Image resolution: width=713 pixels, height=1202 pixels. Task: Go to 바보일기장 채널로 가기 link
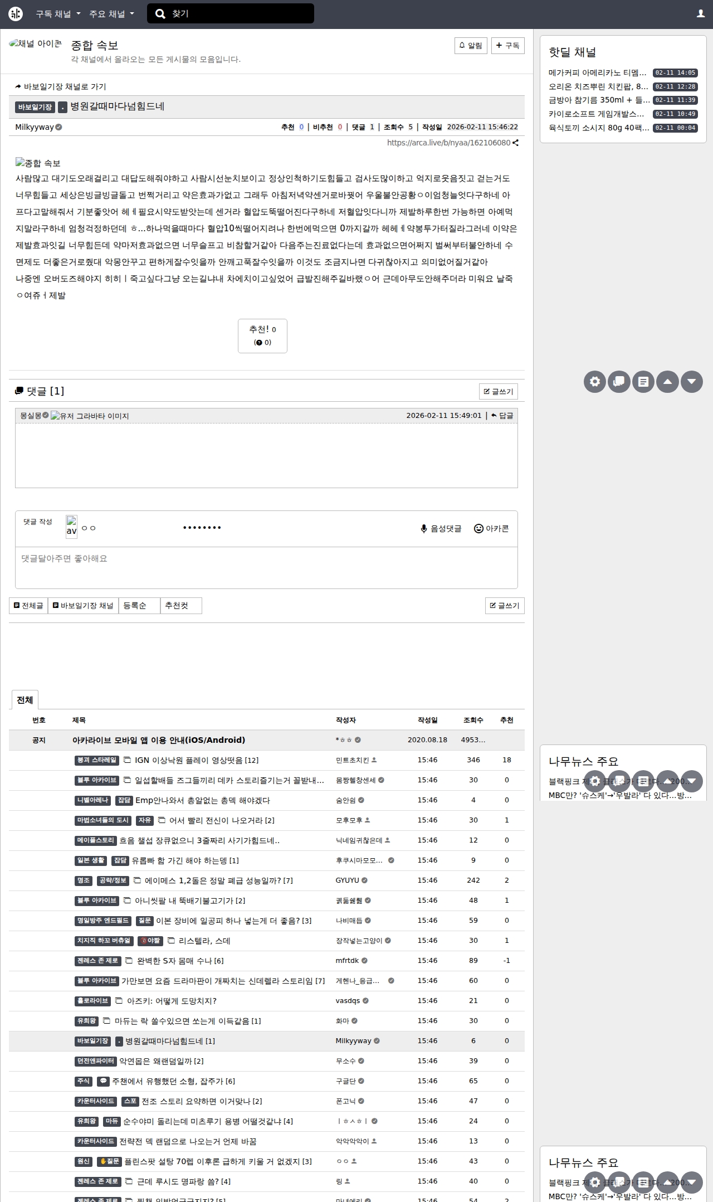click(61, 86)
